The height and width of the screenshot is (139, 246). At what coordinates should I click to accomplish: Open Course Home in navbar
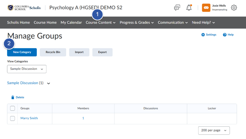tap(45, 23)
